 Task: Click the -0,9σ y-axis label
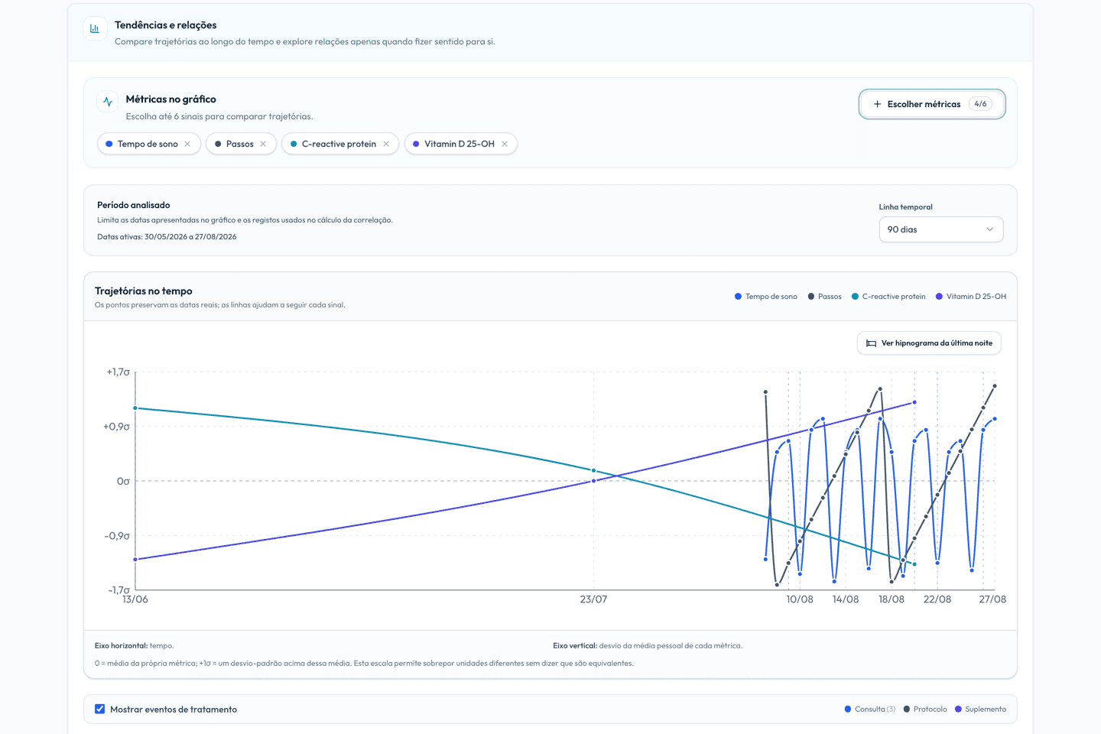click(117, 536)
